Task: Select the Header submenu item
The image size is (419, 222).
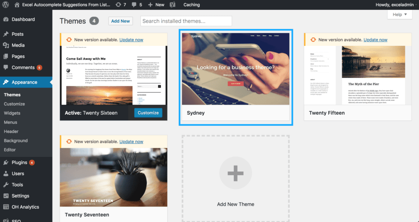Action: pyautogui.click(x=11, y=131)
